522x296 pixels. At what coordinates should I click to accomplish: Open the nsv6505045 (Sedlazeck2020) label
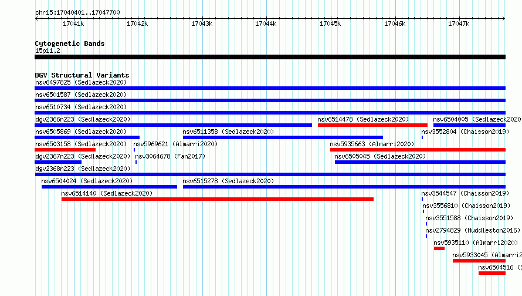pos(380,156)
